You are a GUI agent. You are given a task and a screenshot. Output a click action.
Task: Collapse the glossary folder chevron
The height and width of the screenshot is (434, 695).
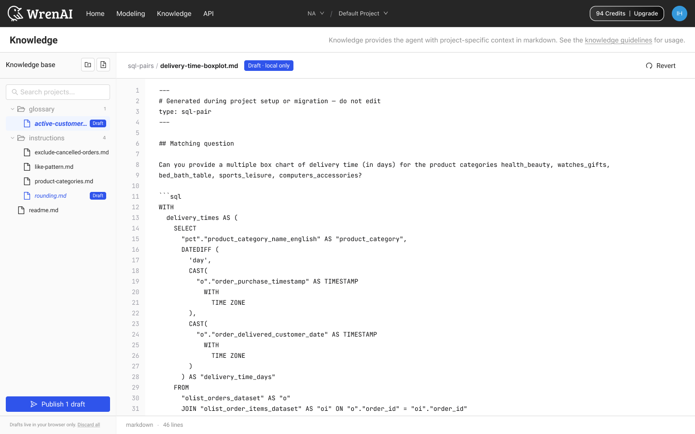pos(13,109)
